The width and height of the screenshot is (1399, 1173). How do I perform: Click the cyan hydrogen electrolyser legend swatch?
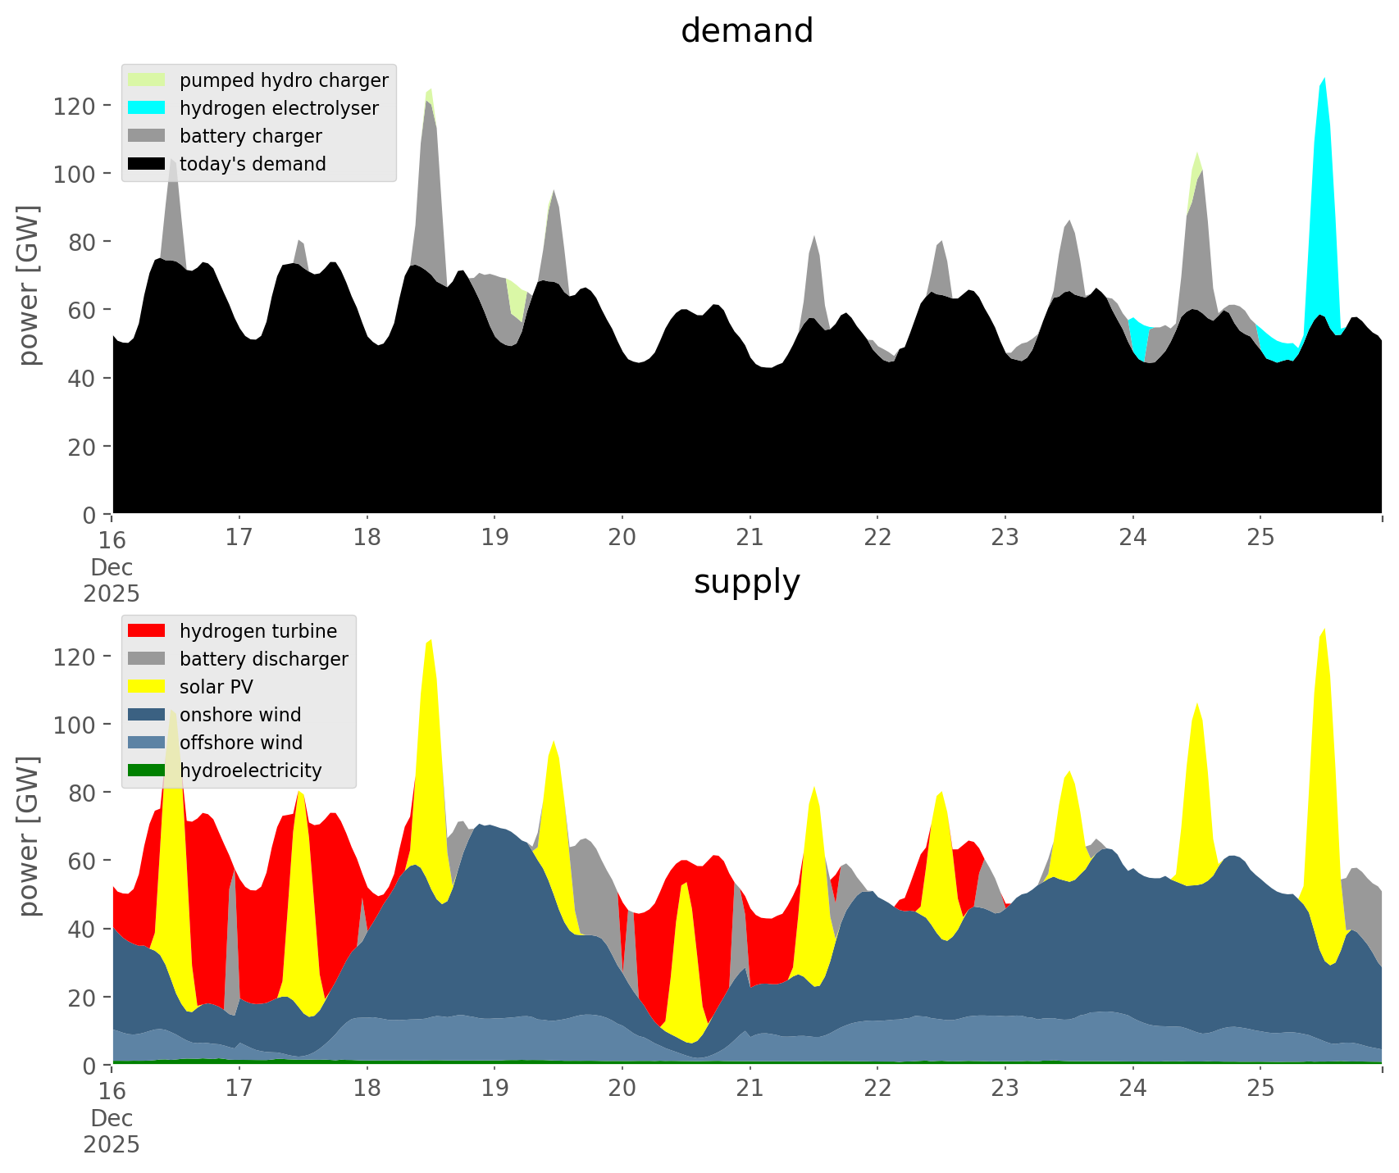click(147, 108)
